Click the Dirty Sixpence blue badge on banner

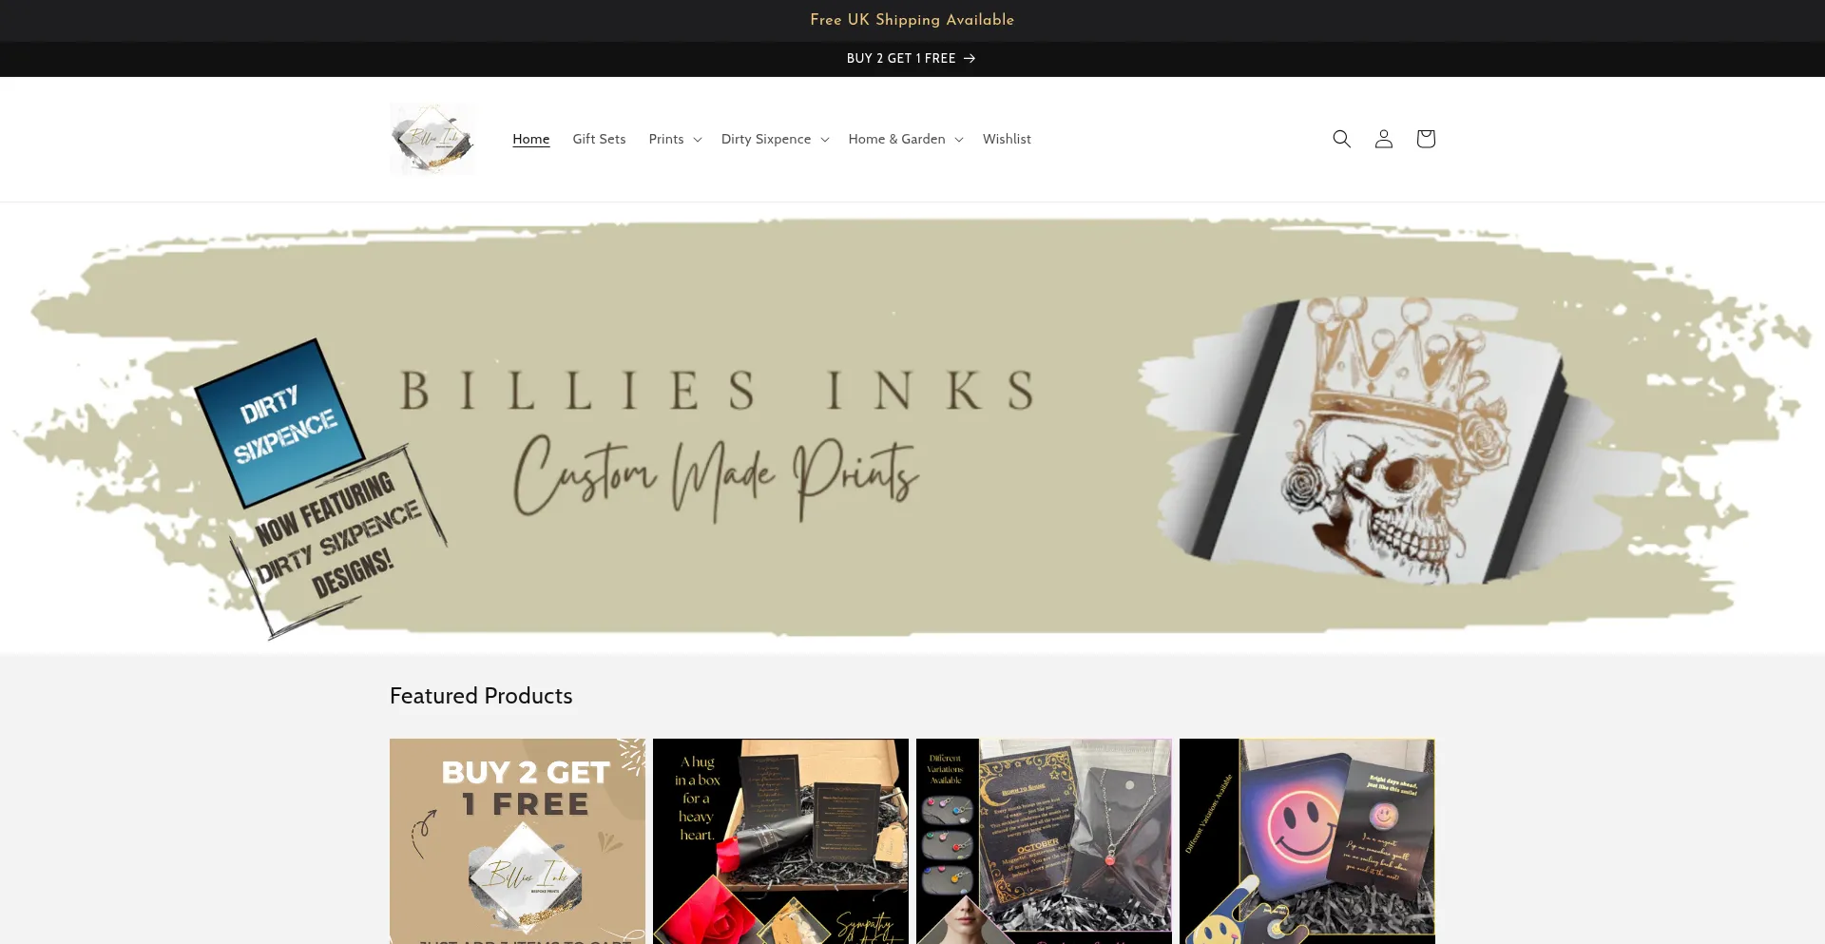pyautogui.click(x=280, y=423)
